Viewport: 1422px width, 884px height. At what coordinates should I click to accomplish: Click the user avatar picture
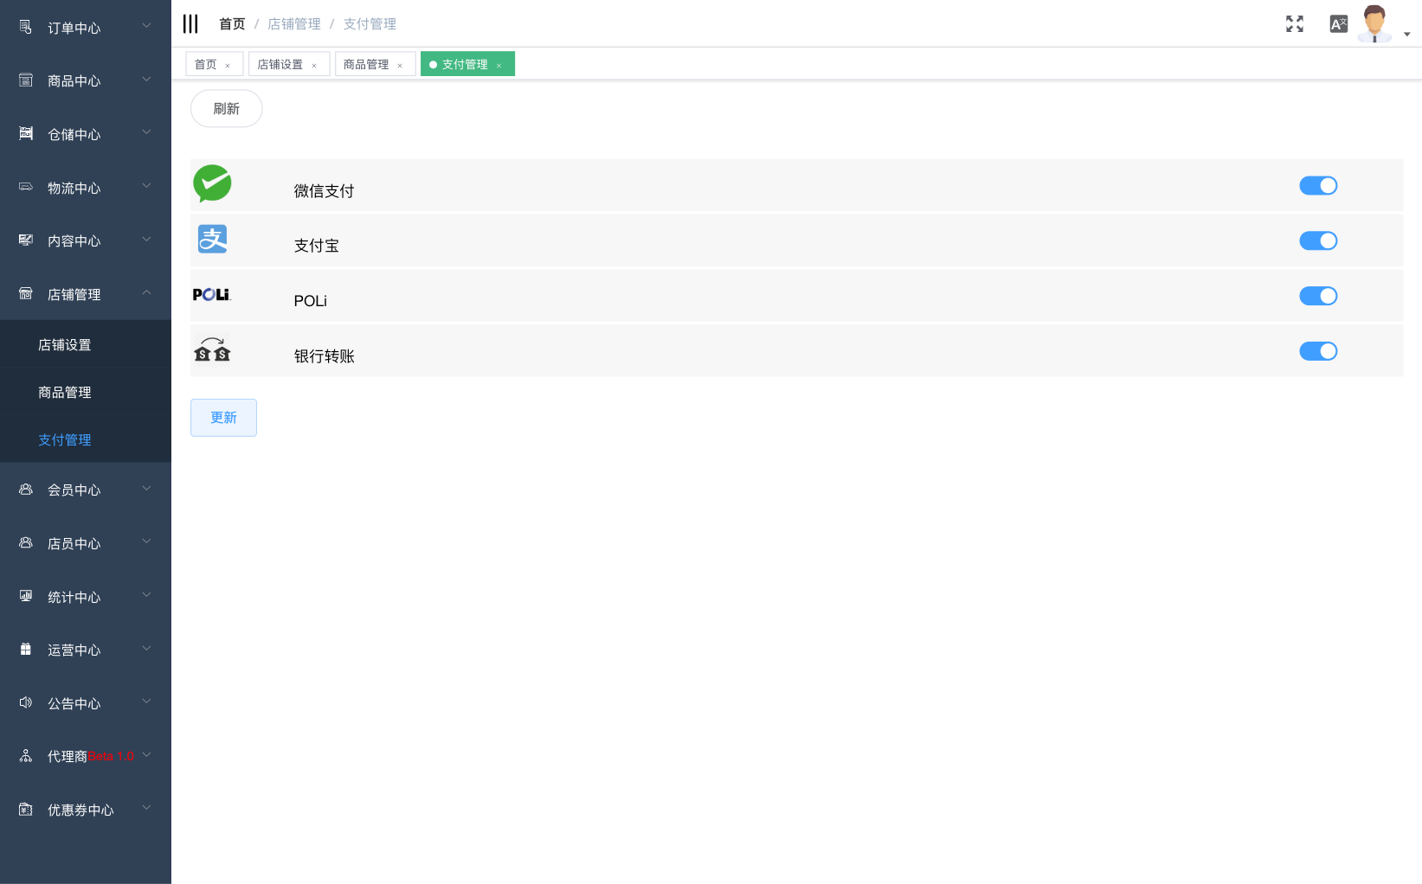tap(1374, 23)
